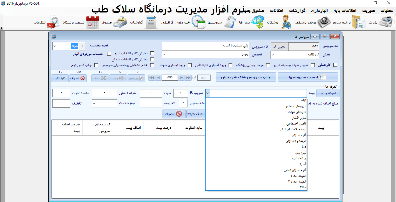This screenshot has height=202, width=396.
Task: Enable نمایش کادر انتخاب دندان checkbox
Action: pos(152,59)
